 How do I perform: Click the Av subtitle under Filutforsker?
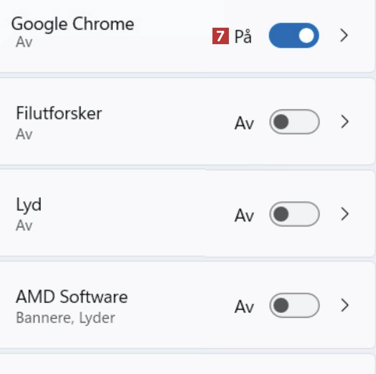pyautogui.click(x=24, y=134)
